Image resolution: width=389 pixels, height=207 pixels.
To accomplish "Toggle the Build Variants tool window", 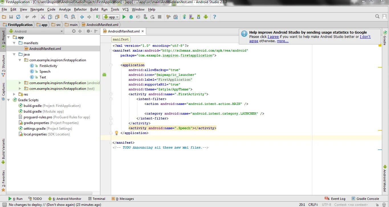I will [3, 151].
